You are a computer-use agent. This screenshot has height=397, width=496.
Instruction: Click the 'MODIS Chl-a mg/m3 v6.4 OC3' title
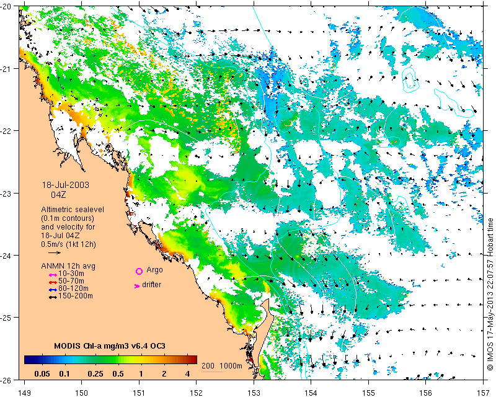coord(110,346)
